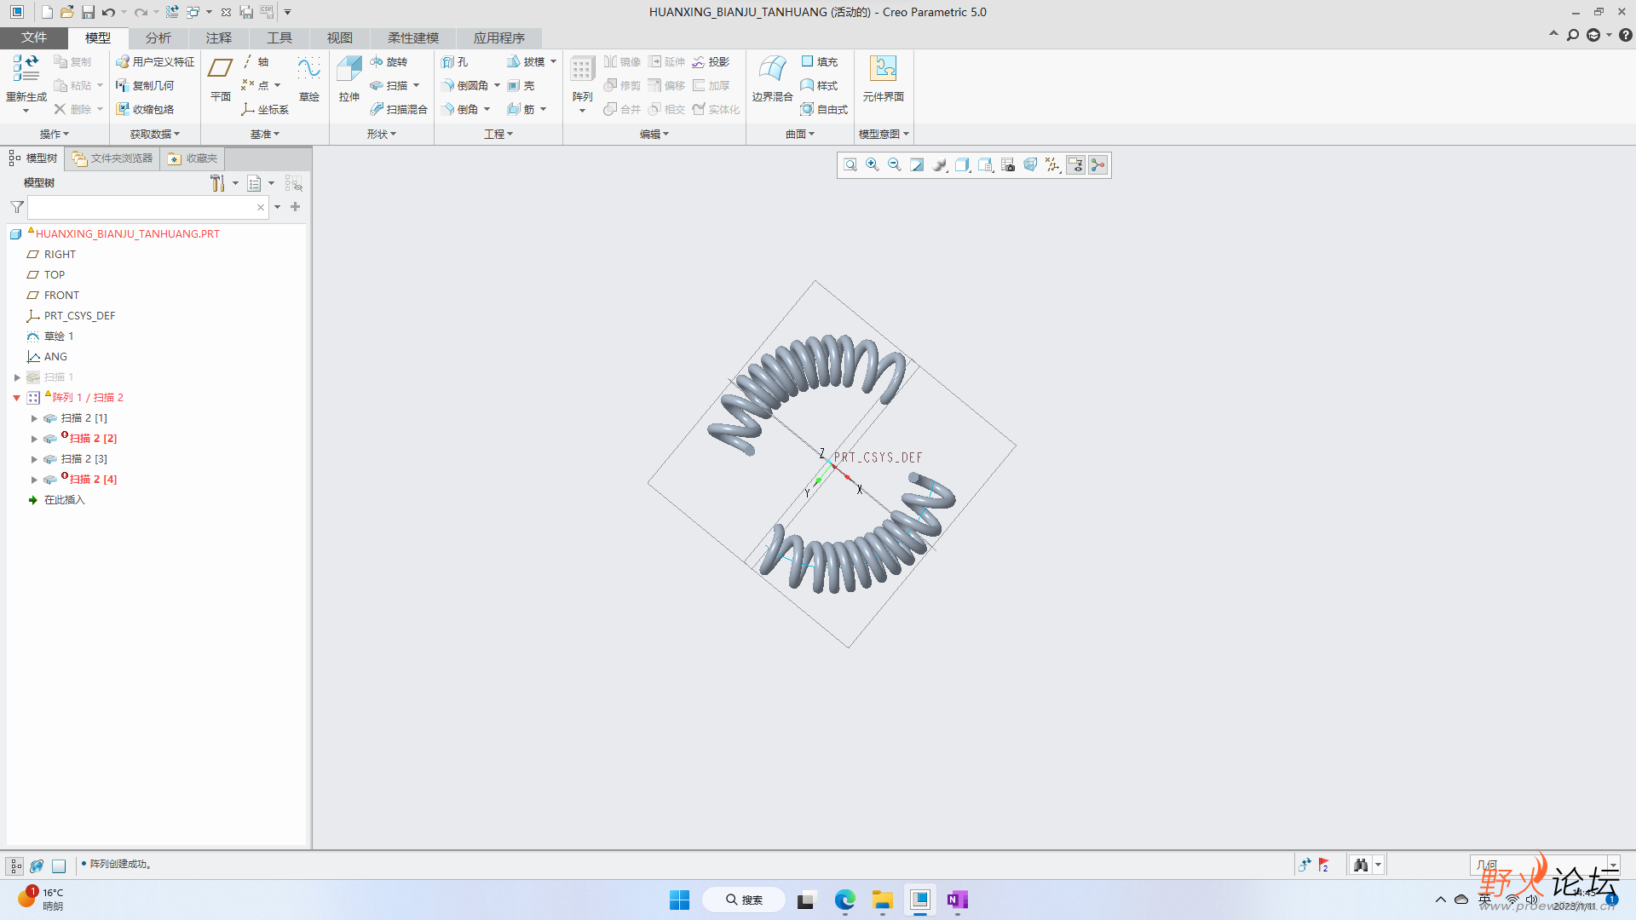Open a file using folder icon
The image size is (1636, 920).
[x=67, y=12]
